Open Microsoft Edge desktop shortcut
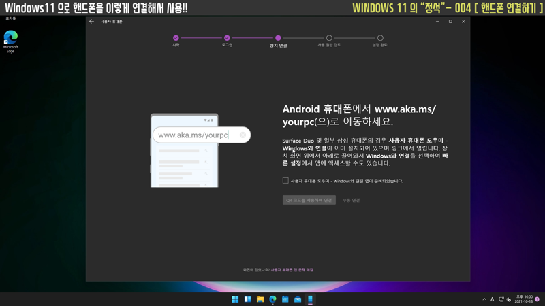 (10, 41)
